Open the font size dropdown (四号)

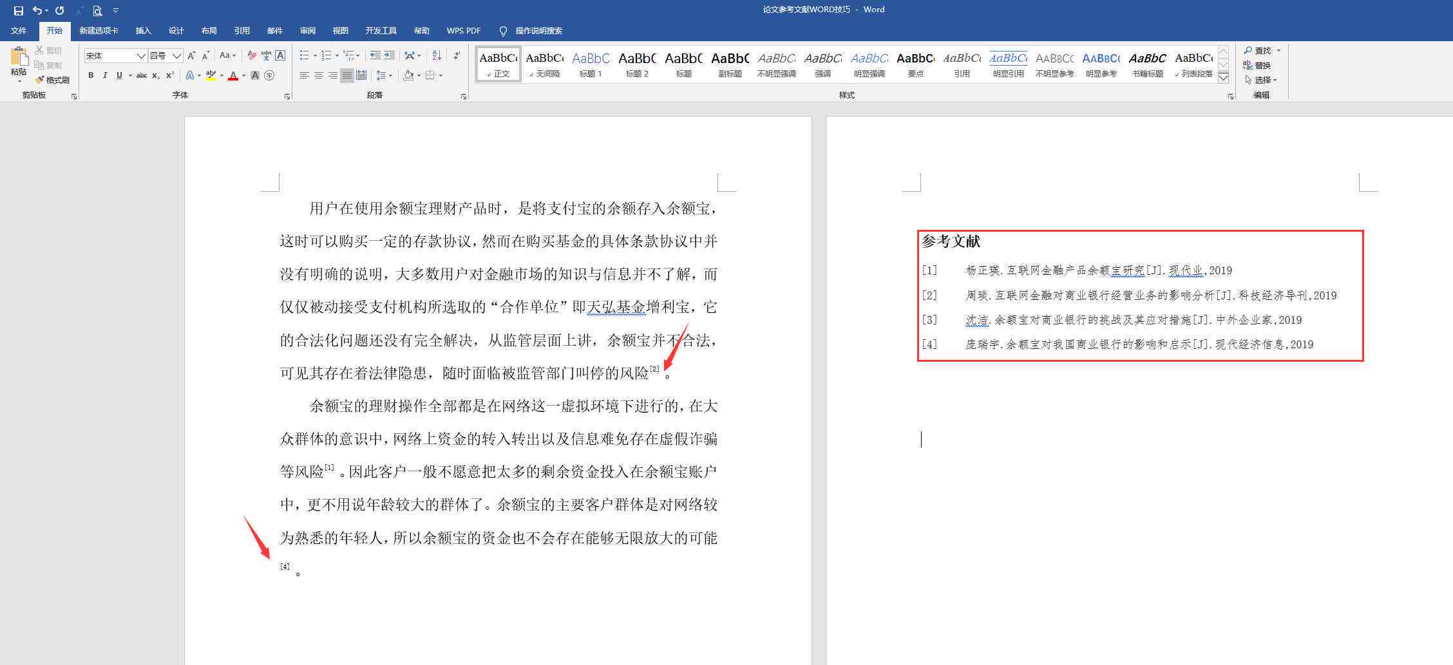[x=176, y=56]
